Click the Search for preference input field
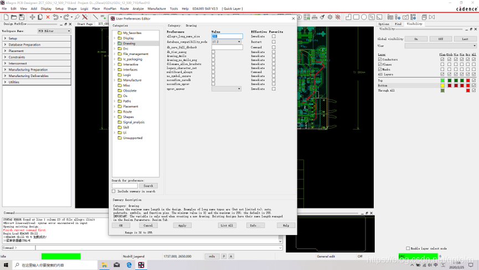This screenshot has height=270, width=479. pyautogui.click(x=125, y=186)
